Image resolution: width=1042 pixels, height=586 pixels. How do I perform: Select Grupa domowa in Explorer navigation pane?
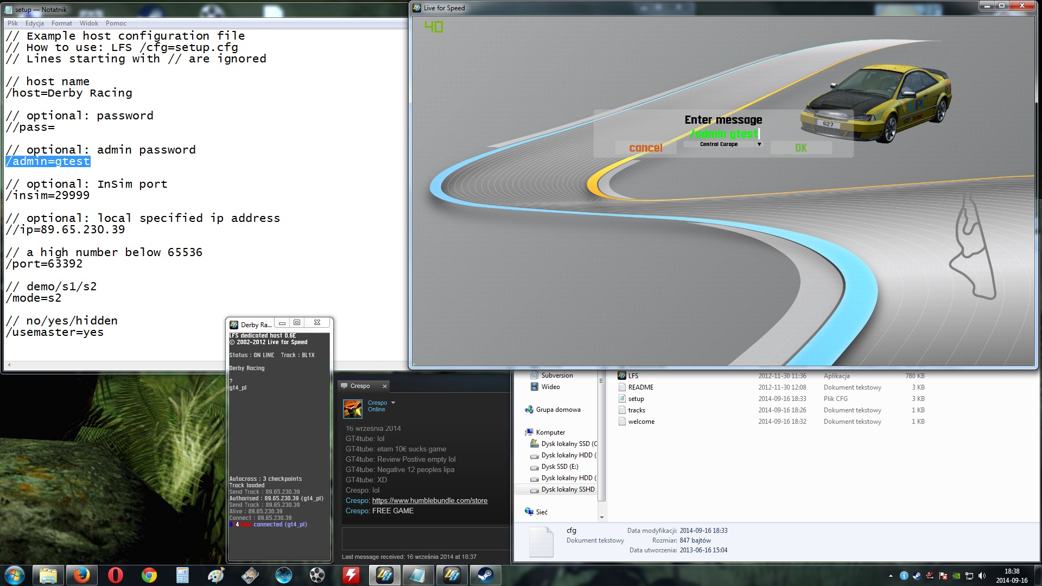click(x=558, y=410)
